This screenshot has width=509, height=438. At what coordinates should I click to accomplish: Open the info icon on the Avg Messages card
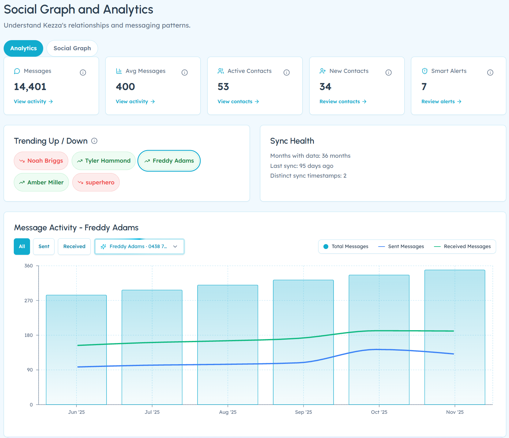(x=185, y=73)
